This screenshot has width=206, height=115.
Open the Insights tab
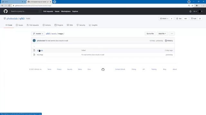(93, 25)
